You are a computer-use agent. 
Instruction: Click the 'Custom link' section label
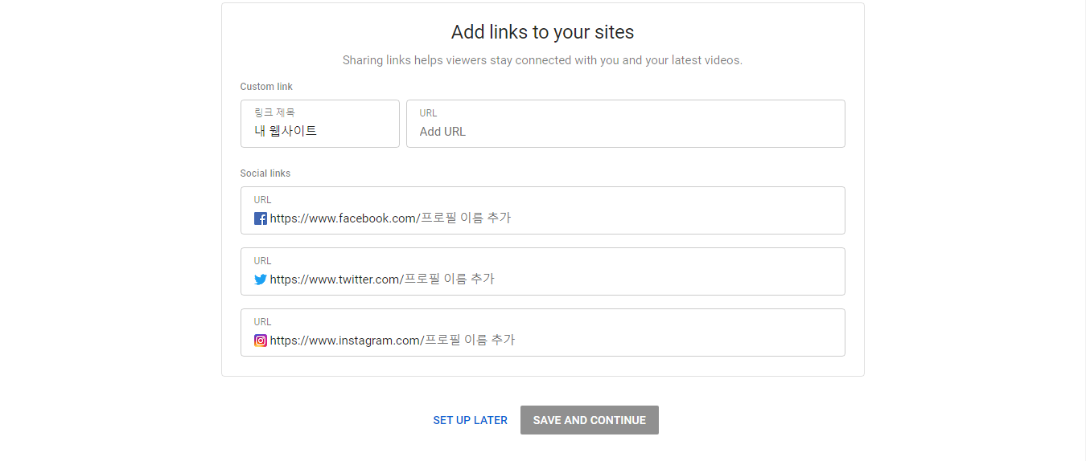[x=266, y=87]
